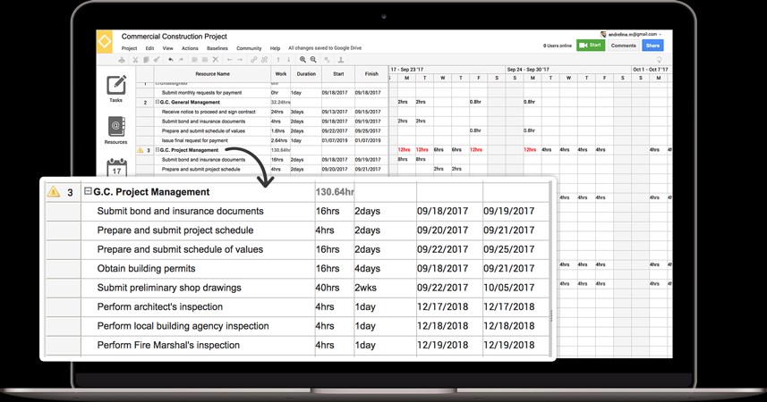Select 'Submit monthly requests for payment' row
Viewport: 767px width, 402px height.
point(201,92)
